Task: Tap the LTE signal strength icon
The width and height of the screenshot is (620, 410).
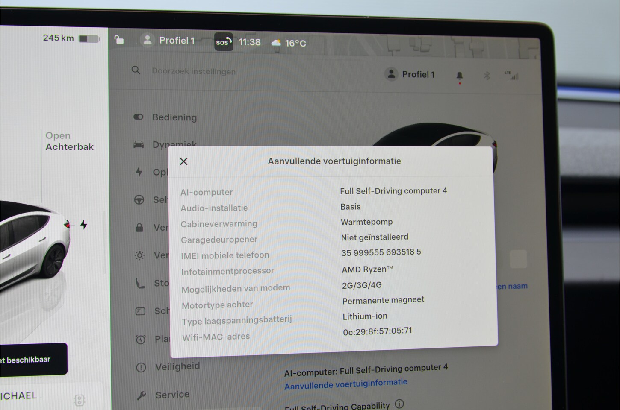Action: tap(511, 76)
